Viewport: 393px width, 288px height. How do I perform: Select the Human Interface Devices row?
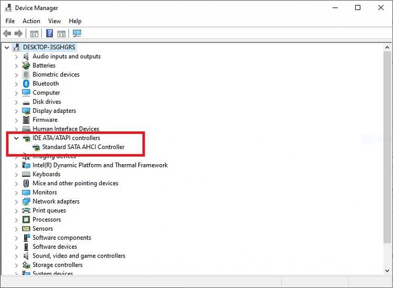(65, 129)
